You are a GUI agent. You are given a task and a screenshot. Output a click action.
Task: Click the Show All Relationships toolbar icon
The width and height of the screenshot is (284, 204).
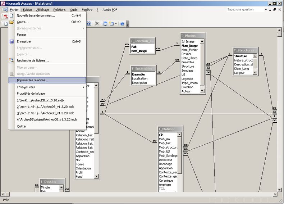(89, 24)
